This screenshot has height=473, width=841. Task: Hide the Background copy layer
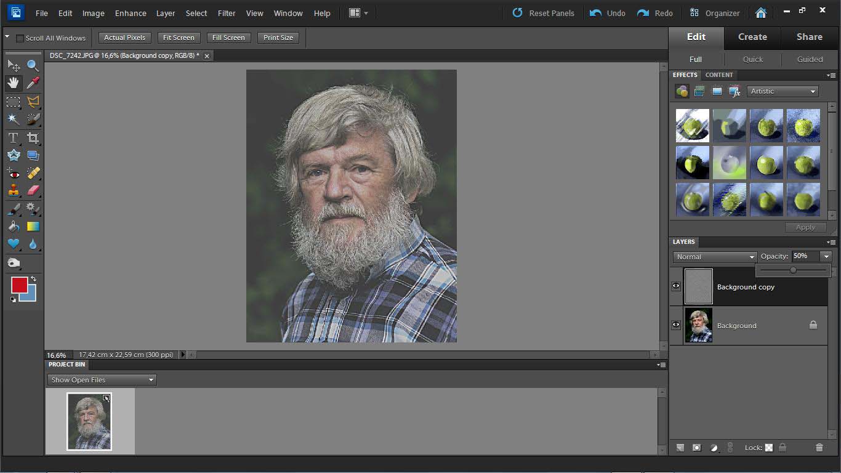[676, 286]
